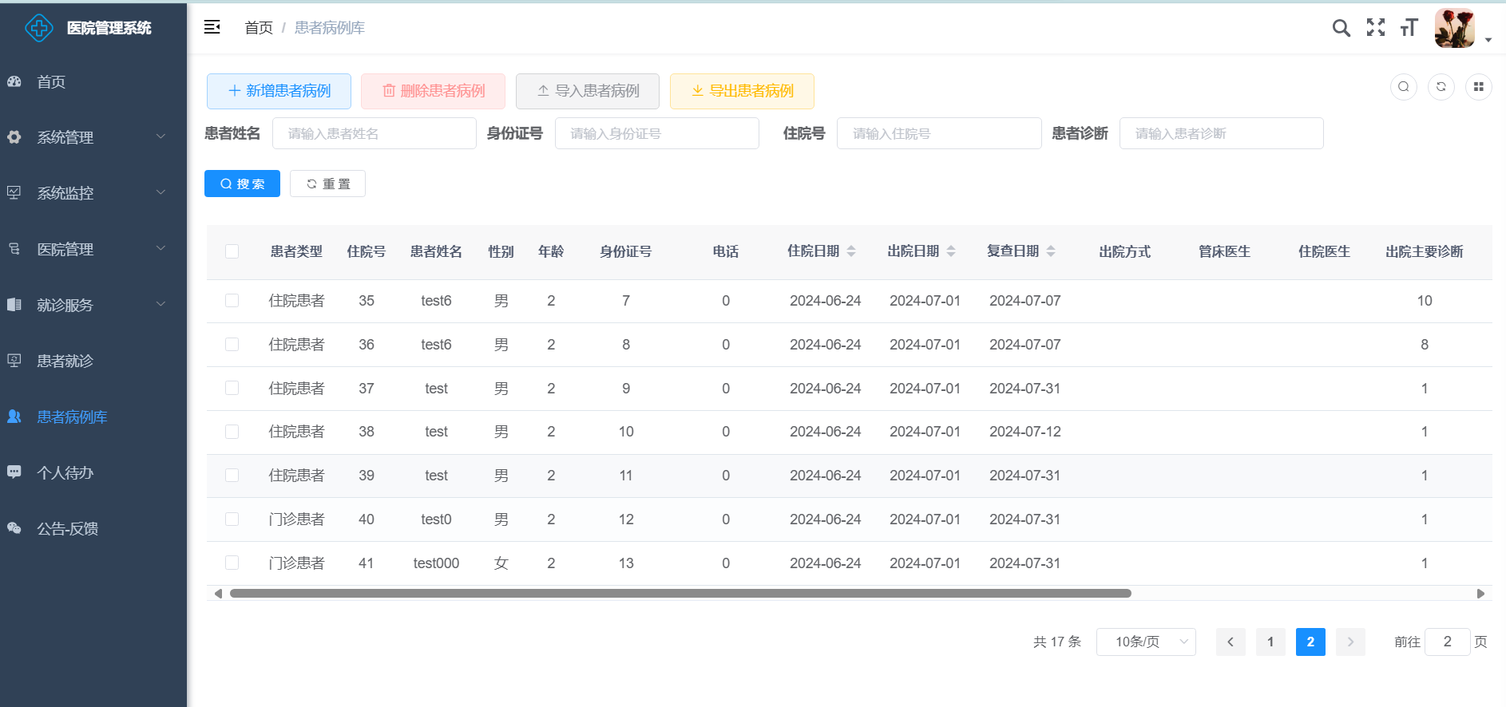Focus the 患者姓名 input field
Viewport: 1506px width, 707px height.
tap(375, 133)
